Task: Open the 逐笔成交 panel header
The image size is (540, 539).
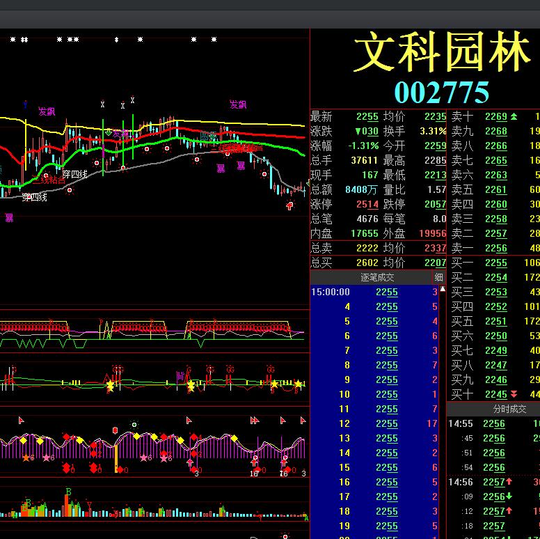Action: click(376, 277)
